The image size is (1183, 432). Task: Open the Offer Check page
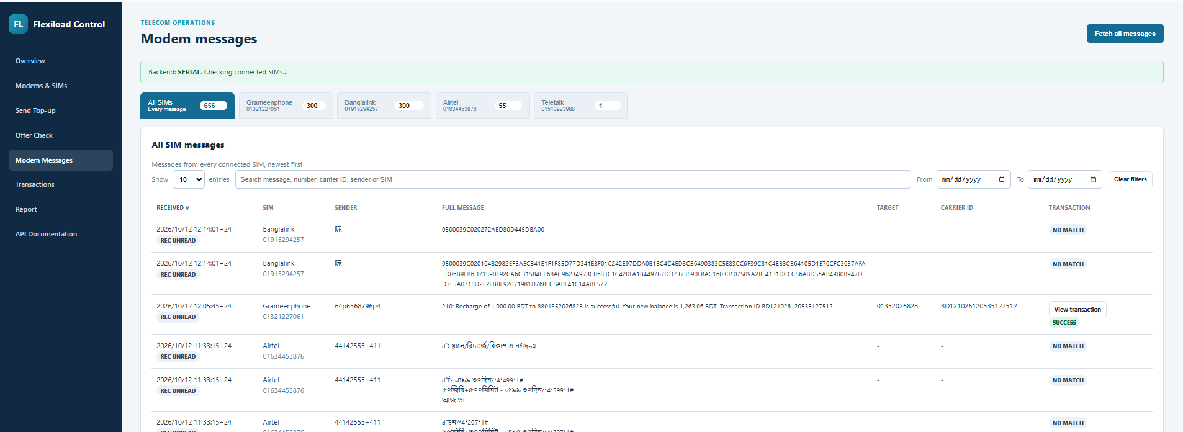tap(61, 135)
